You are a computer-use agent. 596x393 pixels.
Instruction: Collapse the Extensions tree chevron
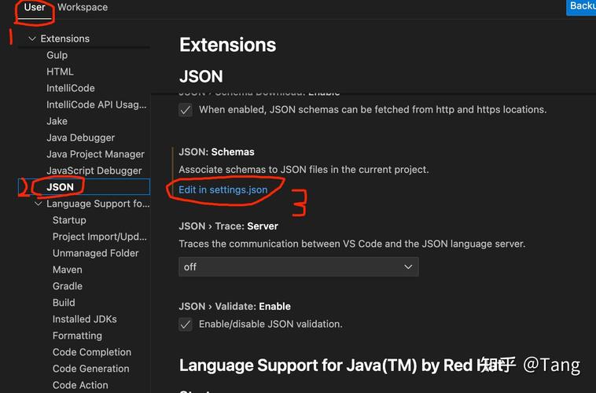[x=32, y=39]
